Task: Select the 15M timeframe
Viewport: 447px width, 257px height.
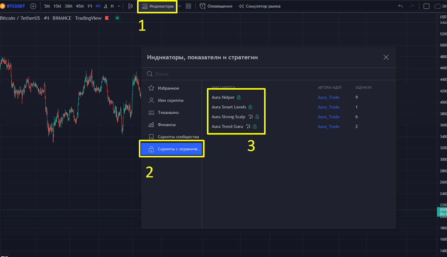Action: click(57, 6)
